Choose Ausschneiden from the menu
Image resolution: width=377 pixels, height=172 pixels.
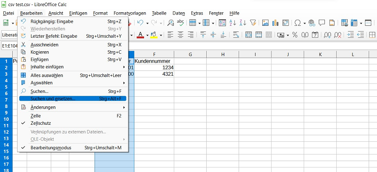click(x=73, y=45)
